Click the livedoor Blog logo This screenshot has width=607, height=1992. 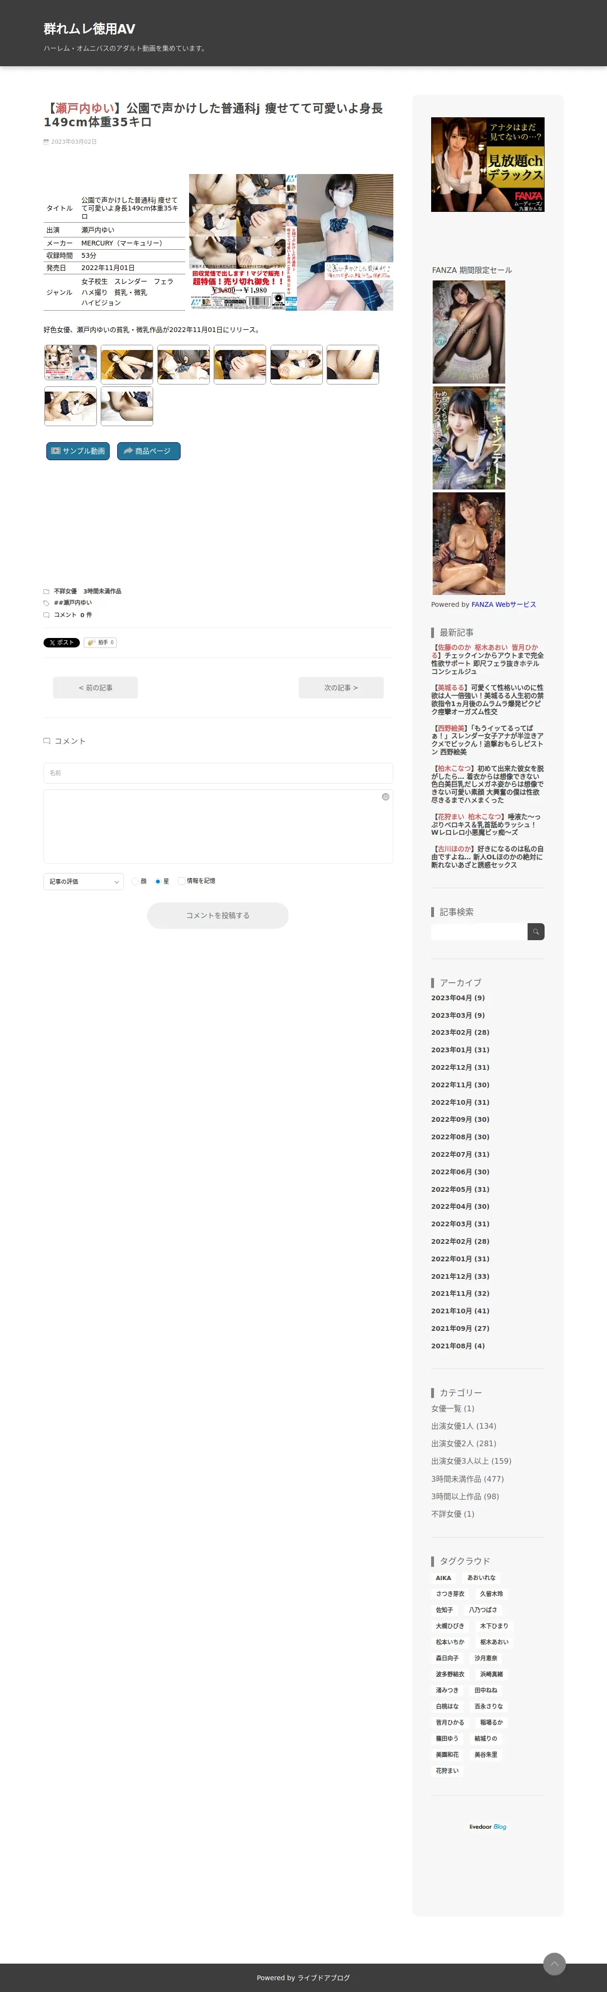click(488, 1826)
